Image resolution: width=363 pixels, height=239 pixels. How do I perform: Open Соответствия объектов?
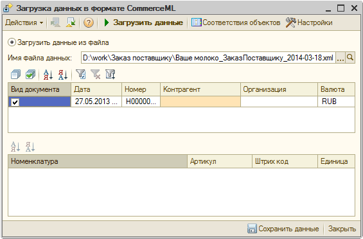[x=236, y=22]
